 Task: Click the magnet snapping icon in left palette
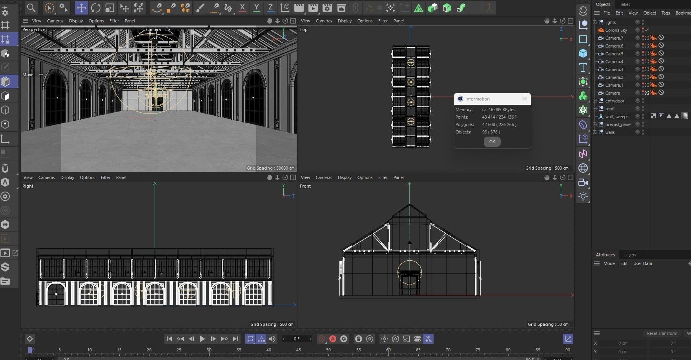(5, 168)
